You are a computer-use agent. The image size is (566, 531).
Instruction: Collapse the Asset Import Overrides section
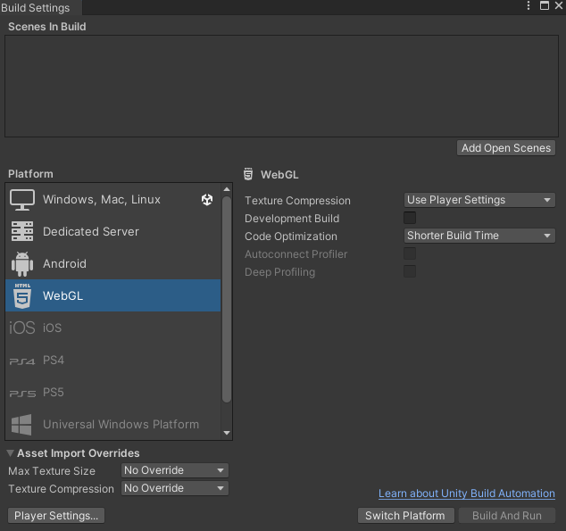pyautogui.click(x=11, y=453)
